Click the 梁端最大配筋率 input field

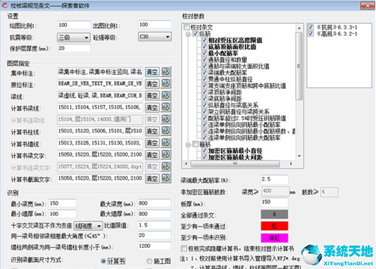[274, 179]
